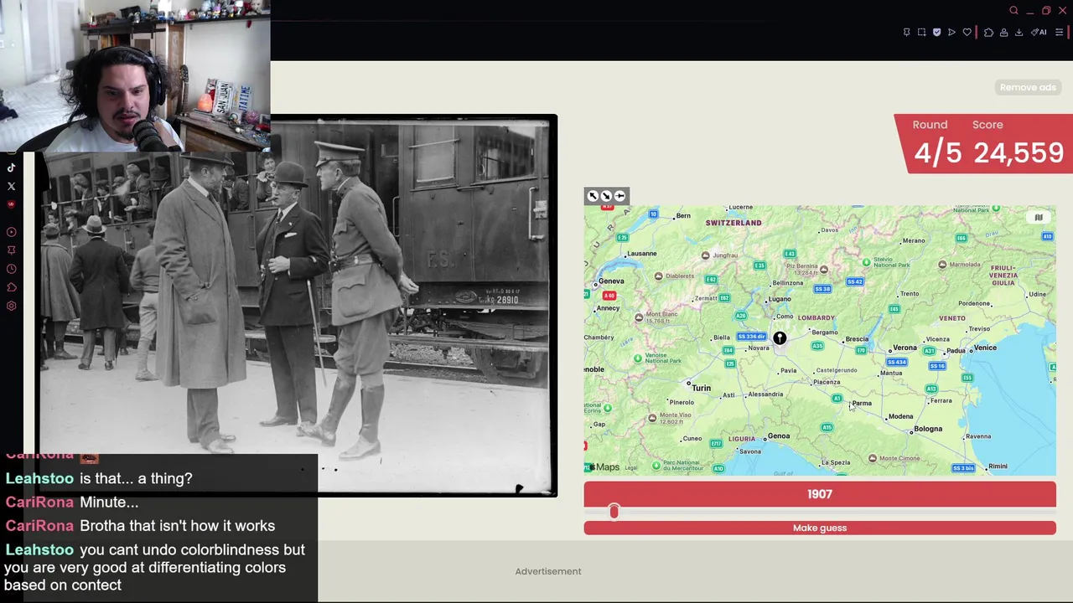Click the red shield sidebar icon
1073x603 pixels.
pyautogui.click(x=11, y=204)
